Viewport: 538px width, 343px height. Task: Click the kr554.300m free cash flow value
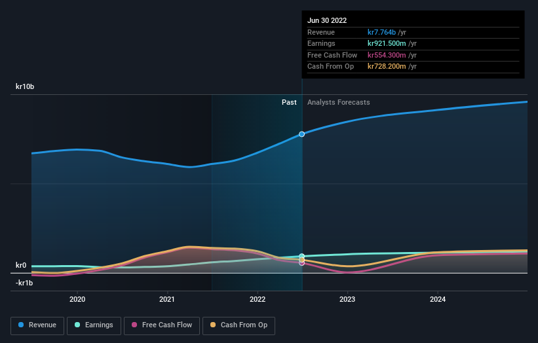pos(387,55)
